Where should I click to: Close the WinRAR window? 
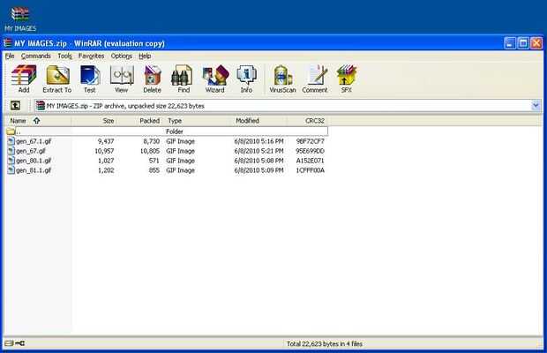tap(536, 43)
